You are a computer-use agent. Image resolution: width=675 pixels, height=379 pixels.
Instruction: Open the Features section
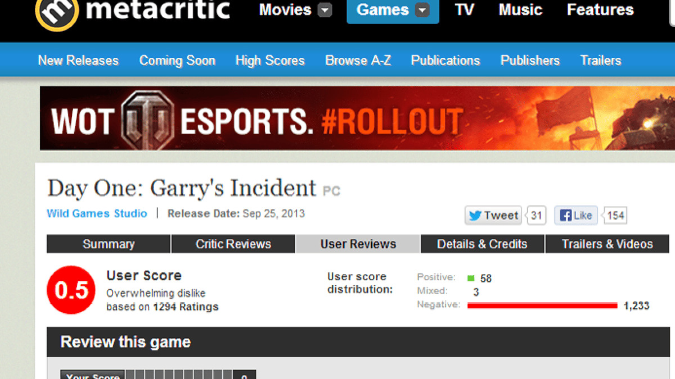(600, 10)
